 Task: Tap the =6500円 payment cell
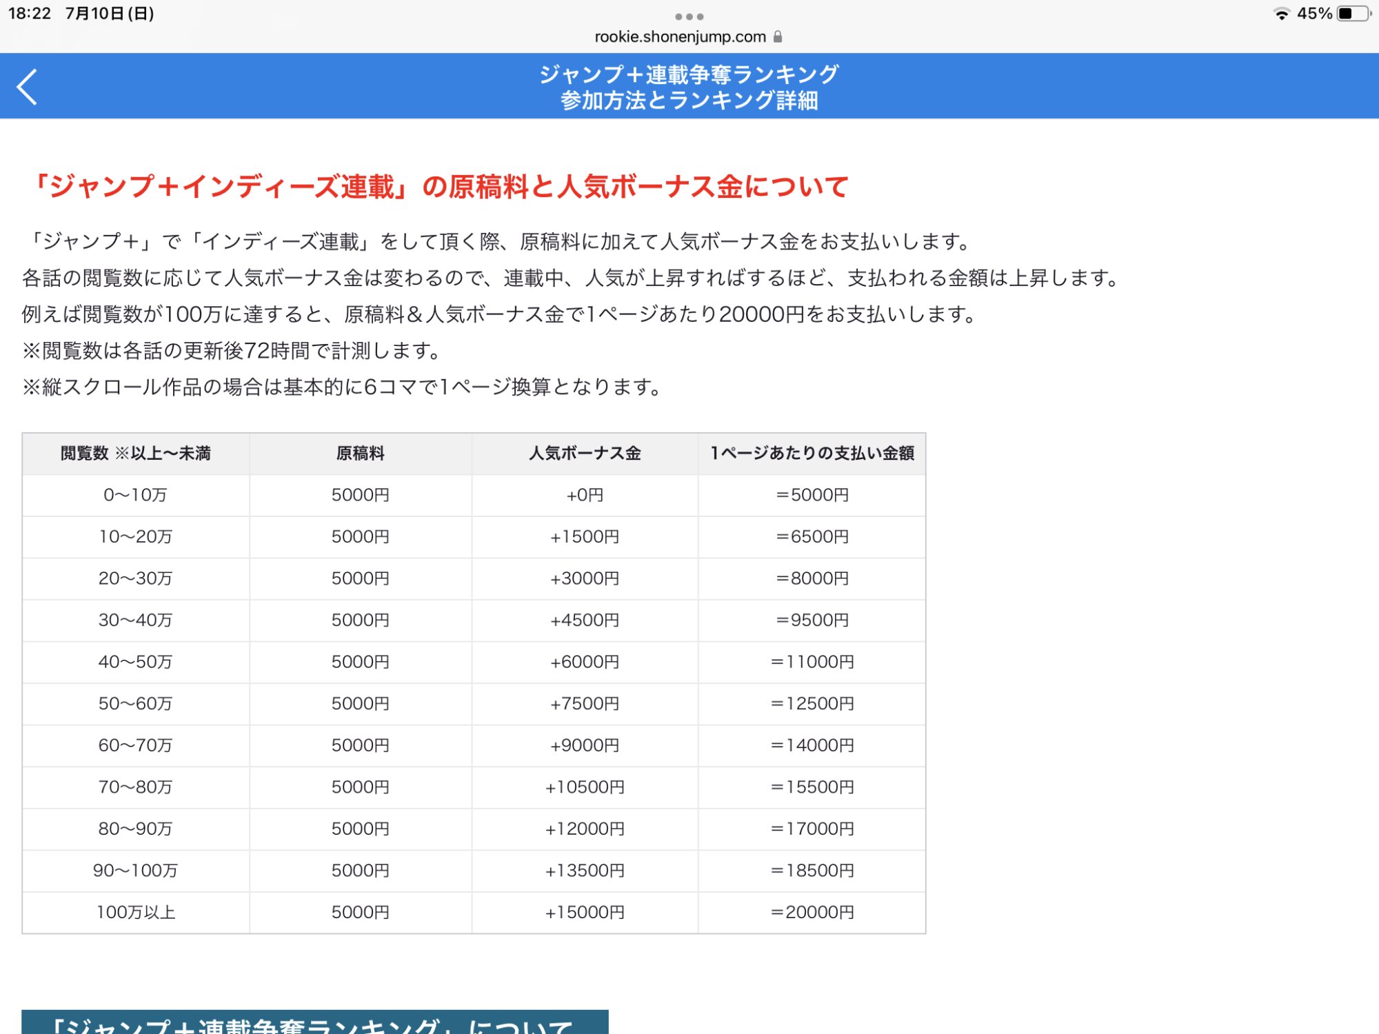pos(812,537)
